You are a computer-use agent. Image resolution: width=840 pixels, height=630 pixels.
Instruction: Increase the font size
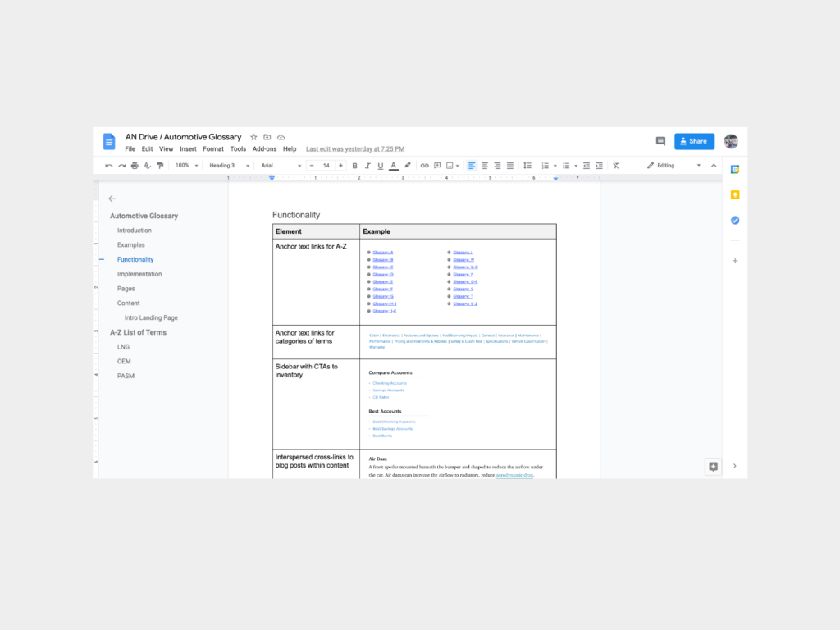coord(340,166)
